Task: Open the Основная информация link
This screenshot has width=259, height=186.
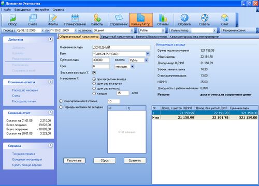Action: click(x=27, y=159)
